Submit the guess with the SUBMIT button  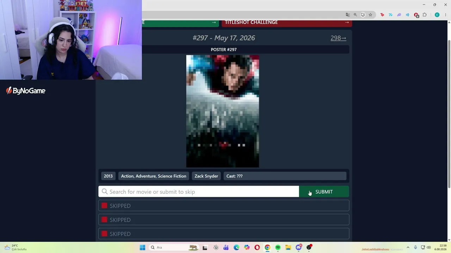click(324, 192)
